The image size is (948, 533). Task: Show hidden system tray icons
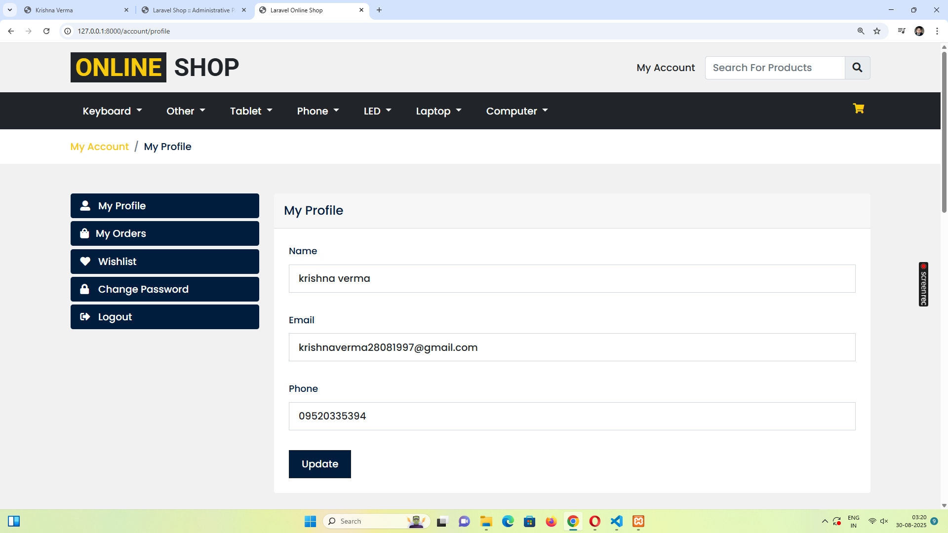pos(825,521)
